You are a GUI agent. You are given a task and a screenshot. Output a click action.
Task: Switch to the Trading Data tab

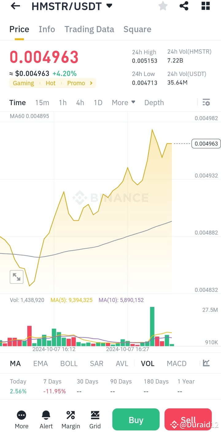(89, 29)
